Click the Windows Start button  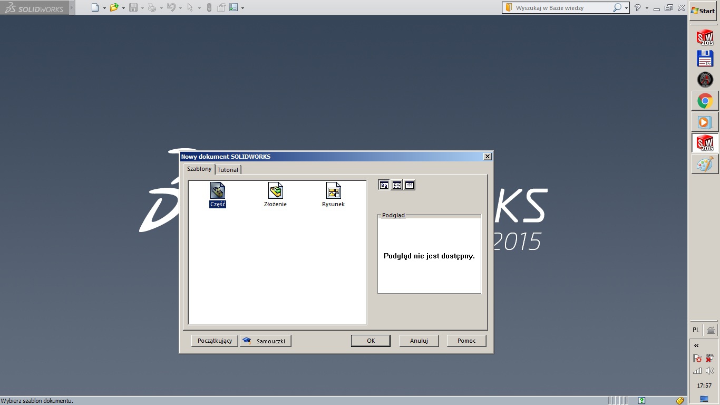704,11
